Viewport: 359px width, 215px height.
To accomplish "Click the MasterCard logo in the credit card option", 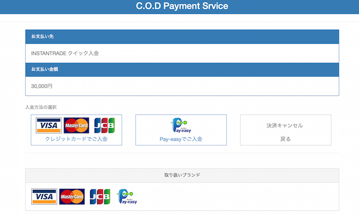I will click(x=76, y=125).
